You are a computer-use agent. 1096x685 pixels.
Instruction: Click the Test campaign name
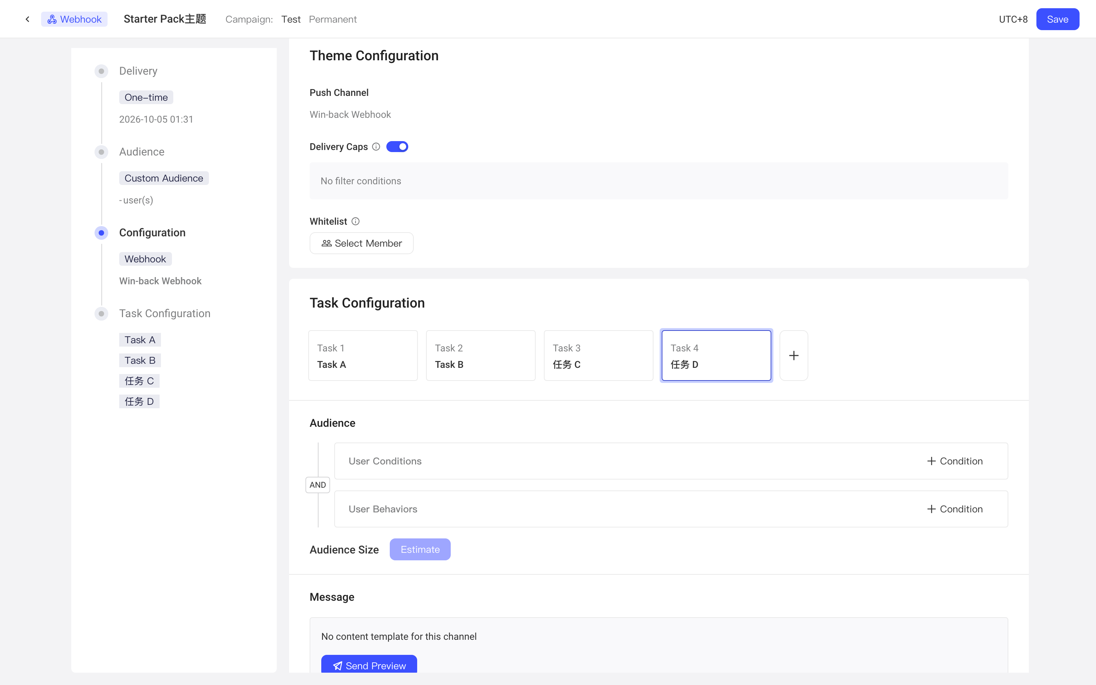[x=291, y=20]
